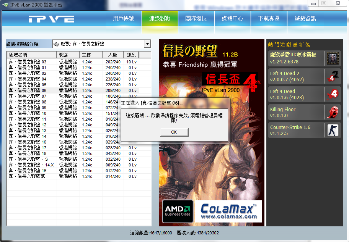
Task: Select room 真・信長之野望 12
Action: [63, 125]
